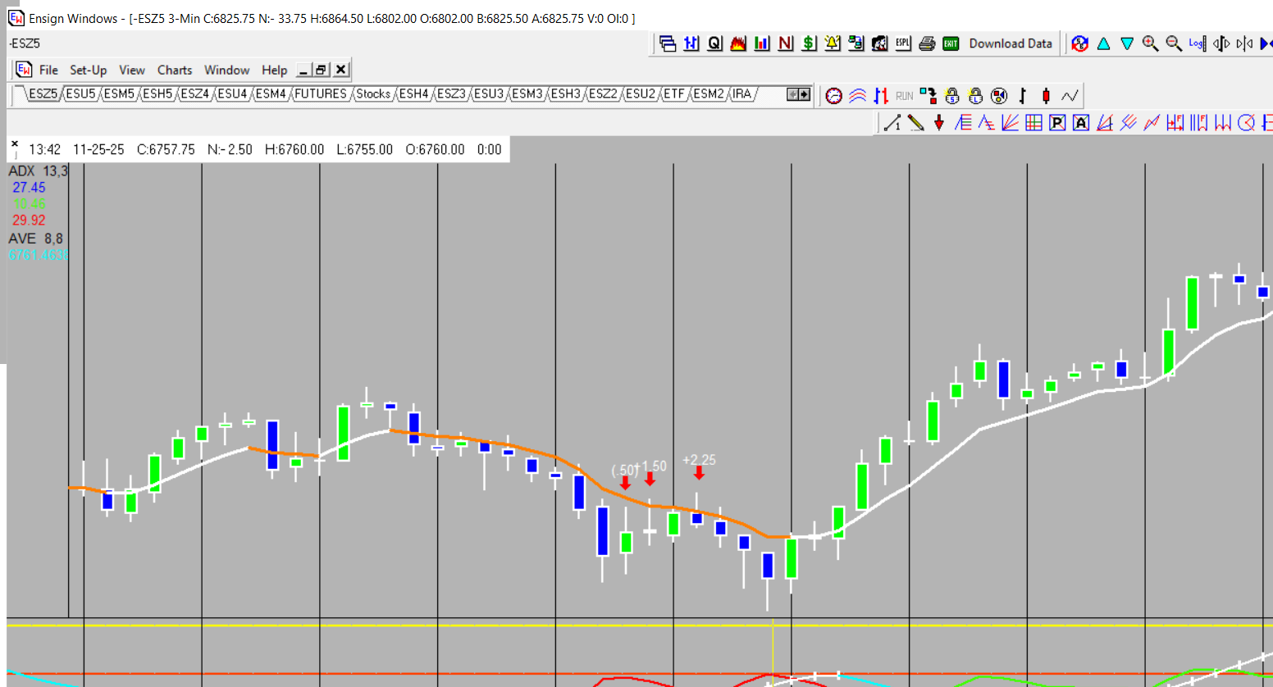Viewport: 1273px width, 687px height.
Task: Click the red clock icon
Action: tap(833, 96)
